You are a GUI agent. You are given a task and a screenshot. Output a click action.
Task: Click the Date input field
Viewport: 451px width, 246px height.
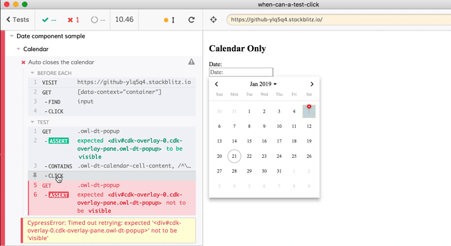click(241, 72)
